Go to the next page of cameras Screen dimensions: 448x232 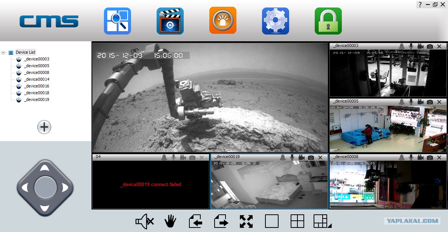point(221,221)
